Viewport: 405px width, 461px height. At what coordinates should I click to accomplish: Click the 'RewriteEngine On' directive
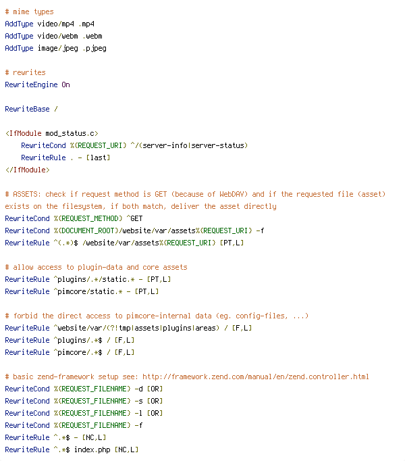pos(37,84)
